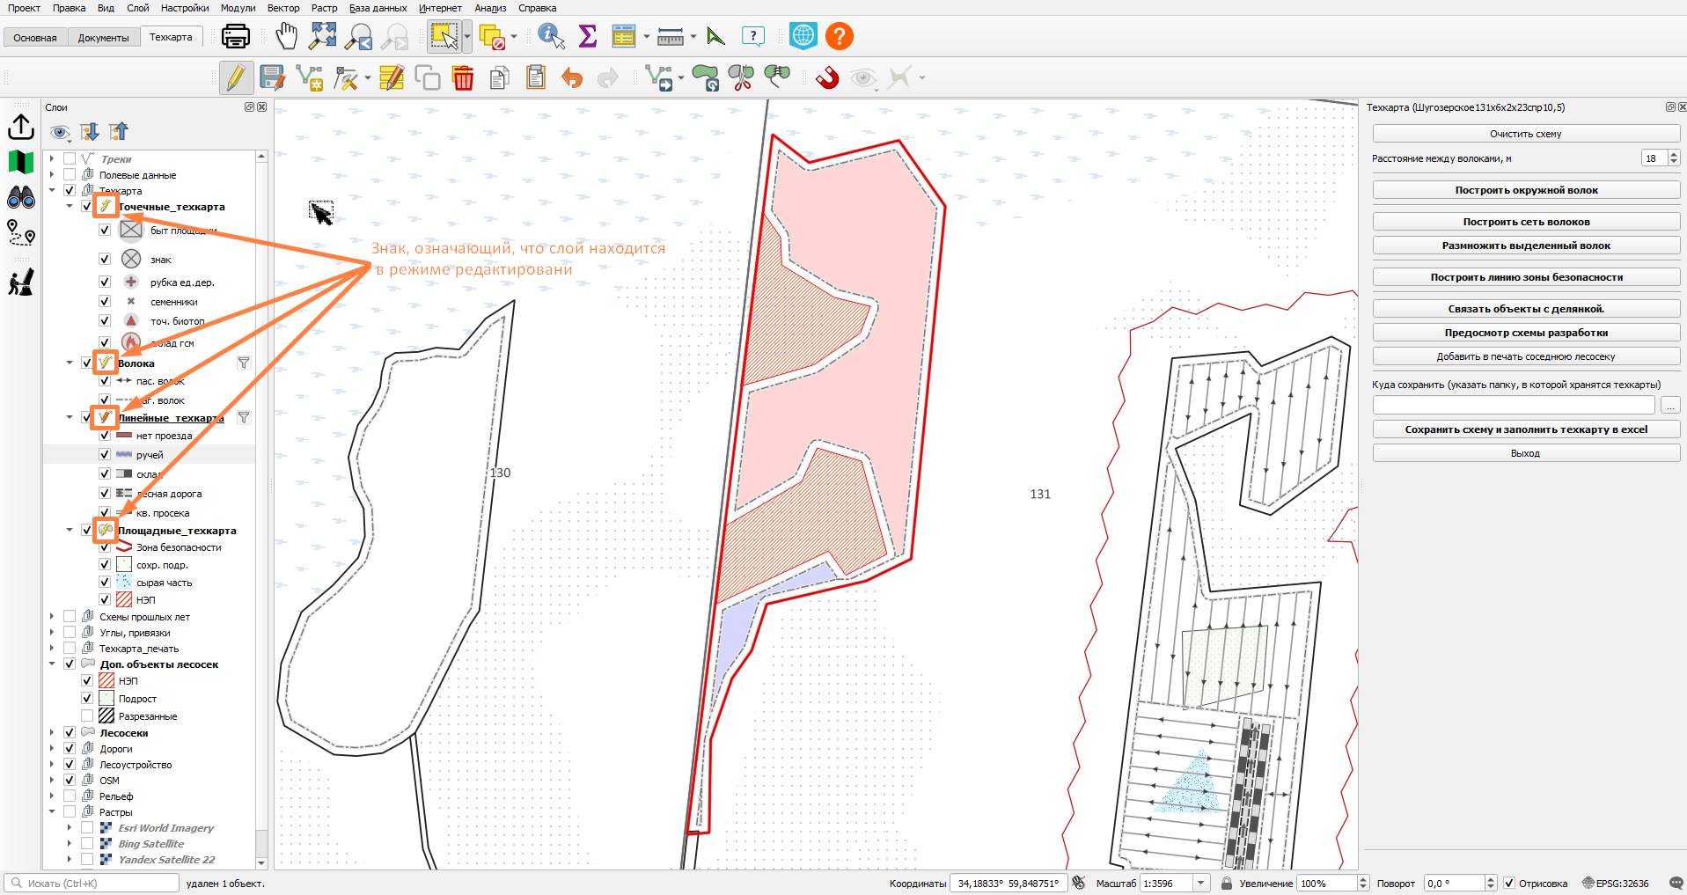1687x895 pixels.
Task: Click the save folder path input field
Action: (1514, 405)
